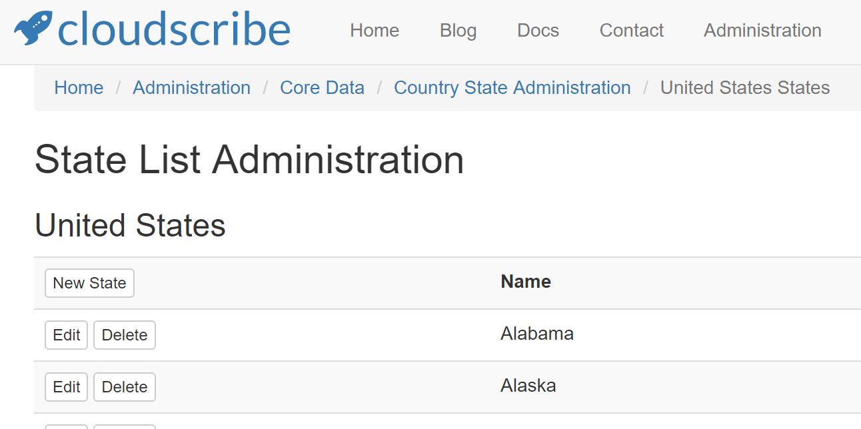
Task: Open the Blog navigation item
Action: [x=458, y=31]
